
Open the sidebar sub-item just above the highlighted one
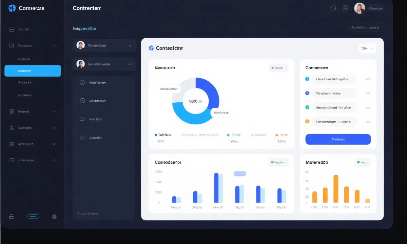[24, 59]
